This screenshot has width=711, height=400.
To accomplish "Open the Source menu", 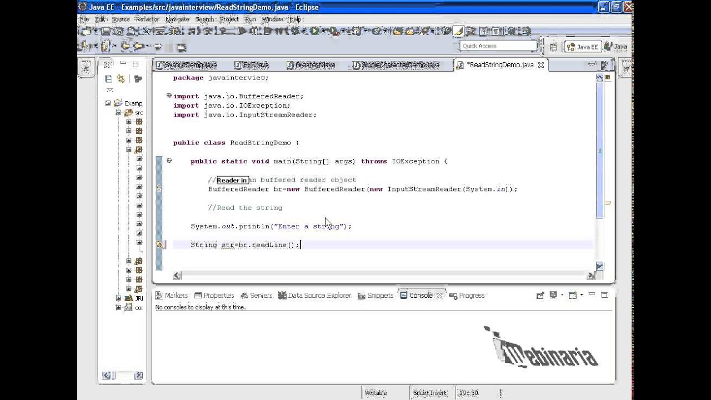I will tap(121, 19).
